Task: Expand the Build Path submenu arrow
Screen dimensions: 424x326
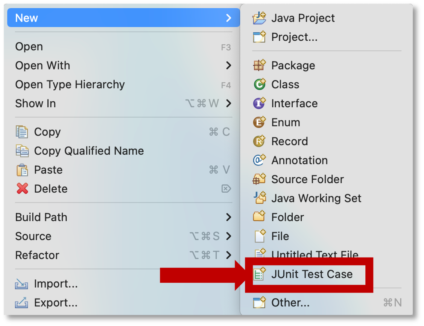Action: [x=228, y=217]
